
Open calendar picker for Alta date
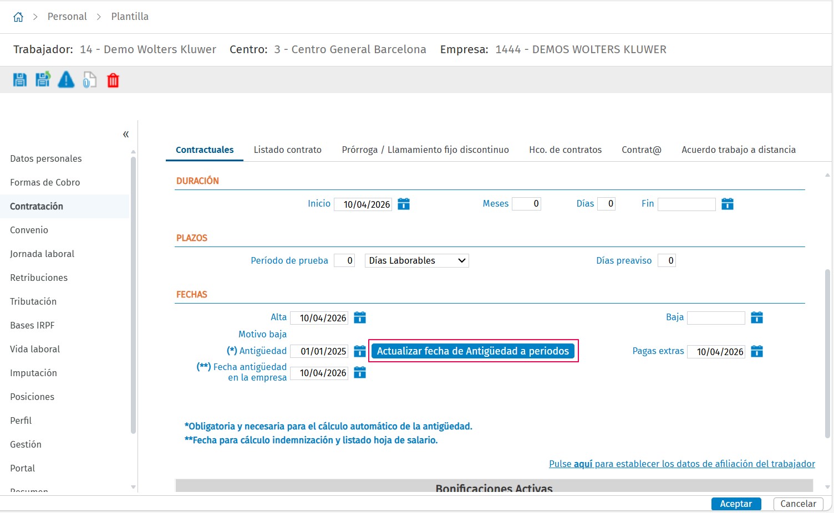360,317
